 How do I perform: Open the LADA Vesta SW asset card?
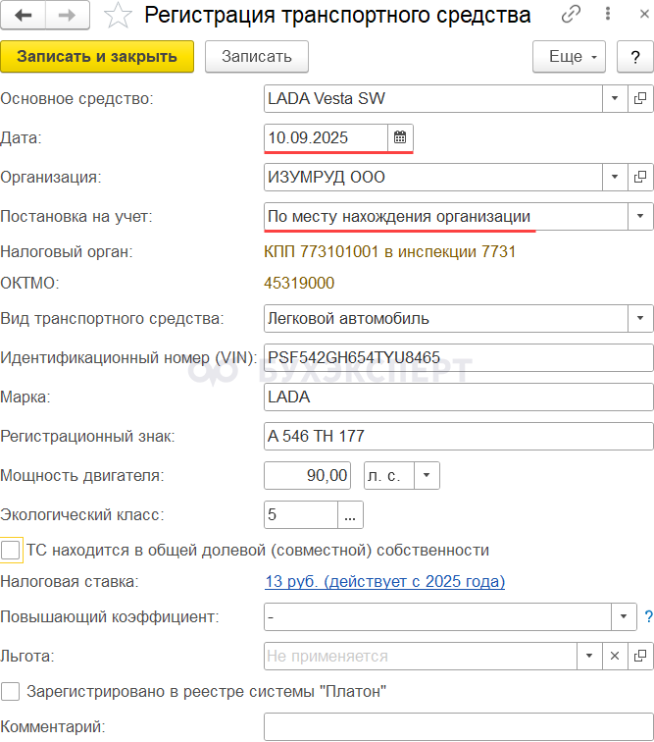click(x=641, y=98)
